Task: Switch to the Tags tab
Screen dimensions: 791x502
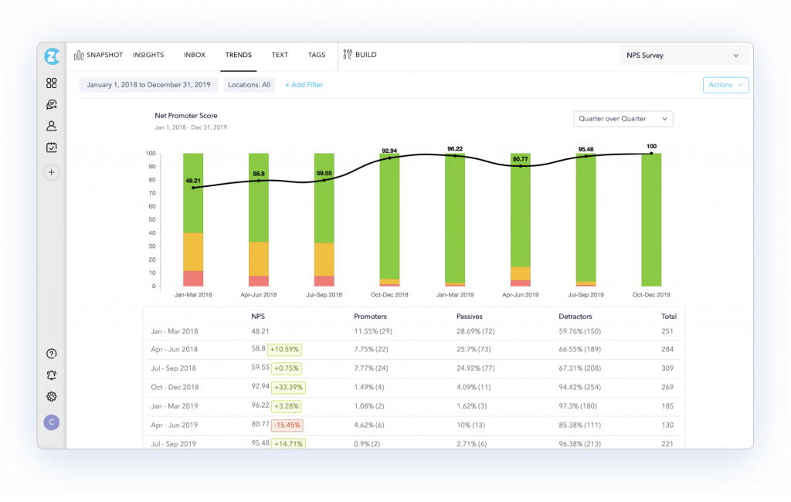Action: point(316,54)
